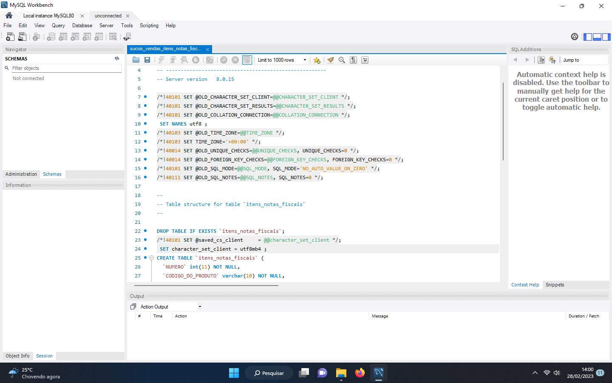
Task: Click the Filter objects search field
Action: (66, 68)
